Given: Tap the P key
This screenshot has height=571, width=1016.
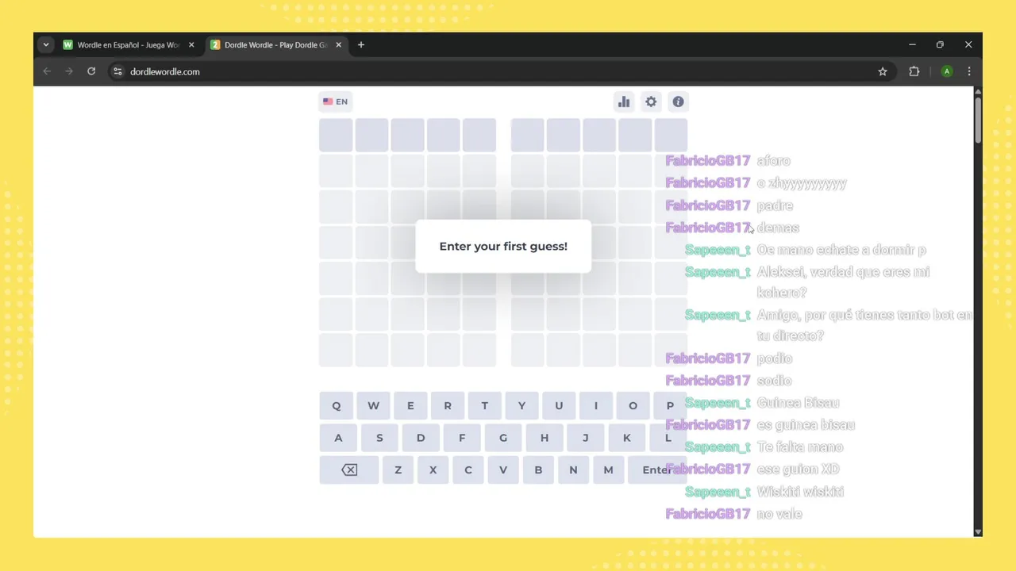Looking at the screenshot, I should point(670,405).
